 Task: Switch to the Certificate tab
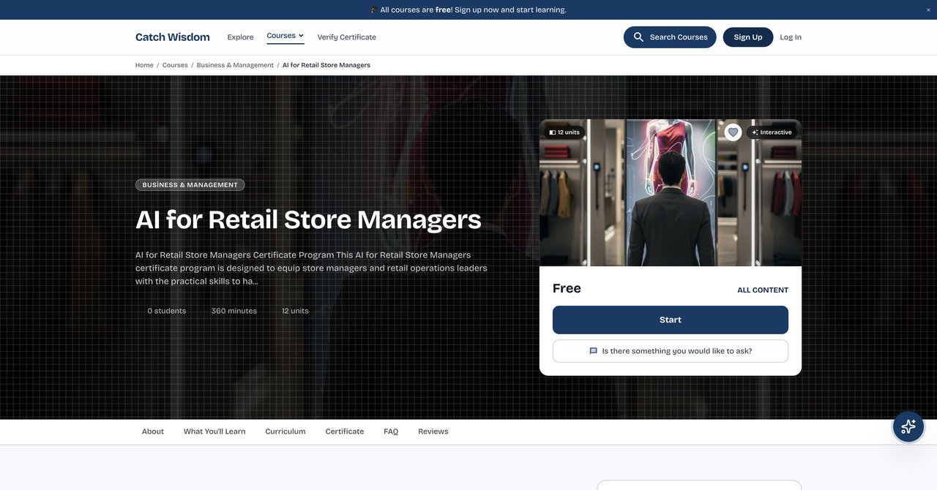point(345,431)
